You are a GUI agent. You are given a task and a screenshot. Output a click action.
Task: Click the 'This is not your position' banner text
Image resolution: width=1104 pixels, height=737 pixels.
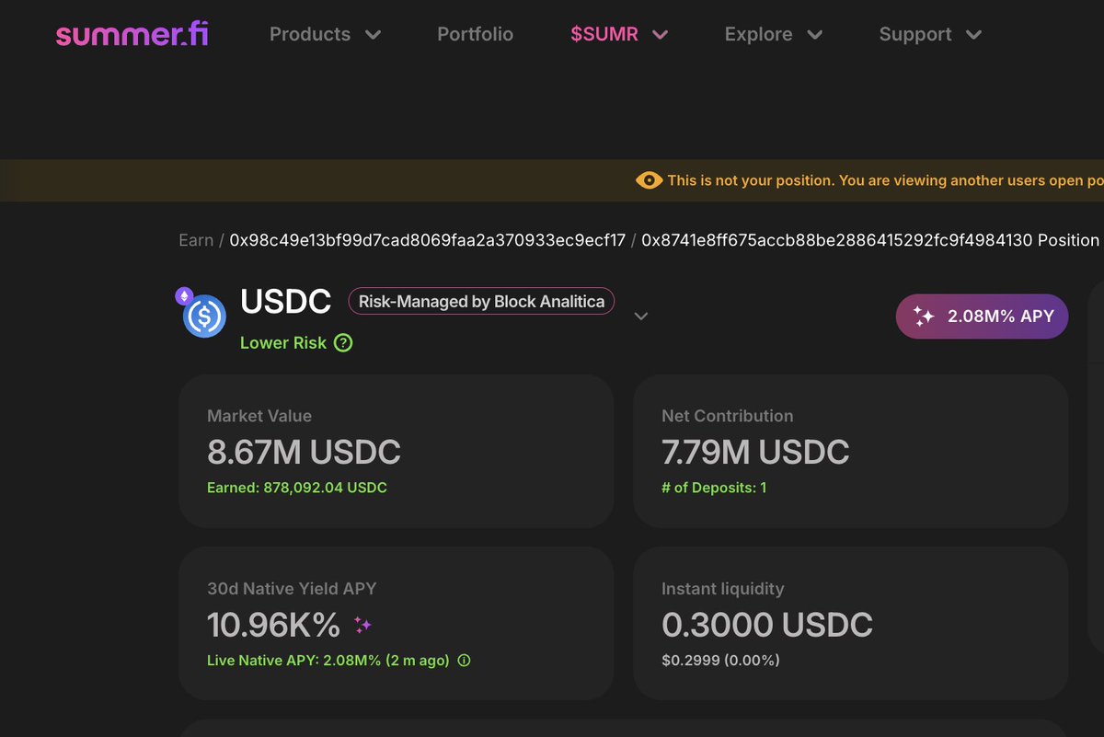885,180
